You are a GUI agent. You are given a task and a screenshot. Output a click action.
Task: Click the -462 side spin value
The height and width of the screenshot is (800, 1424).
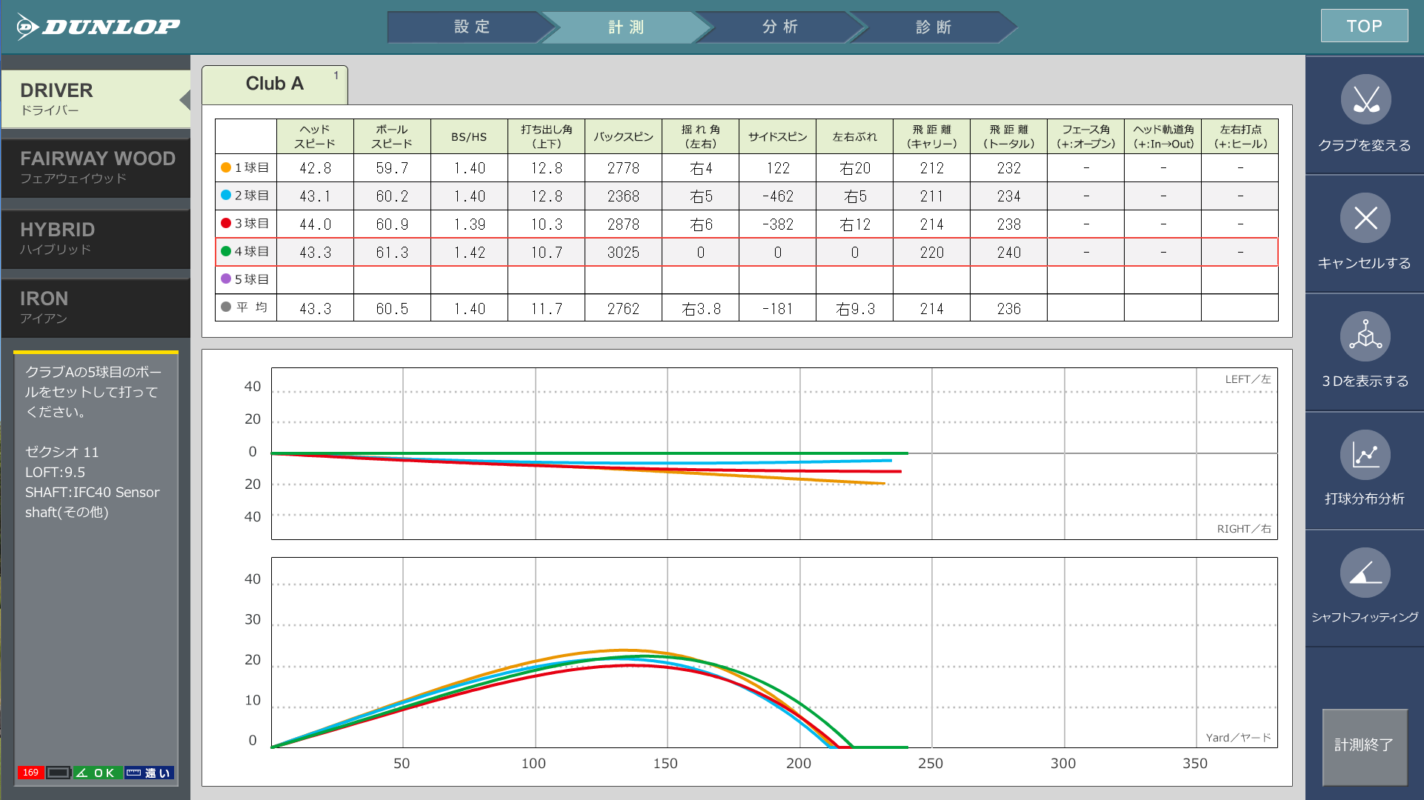pos(777,196)
